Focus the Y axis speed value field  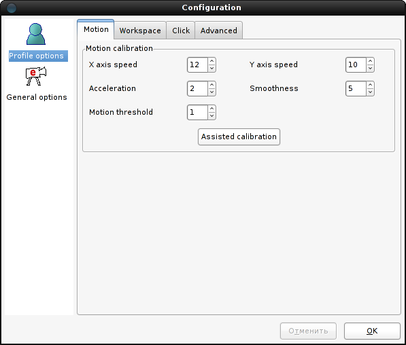[356, 65]
